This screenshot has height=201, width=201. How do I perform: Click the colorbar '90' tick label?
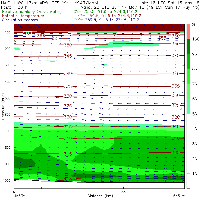tap(194, 54)
